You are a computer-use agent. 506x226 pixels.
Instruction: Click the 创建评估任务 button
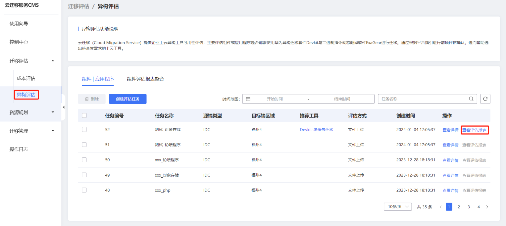coord(128,99)
